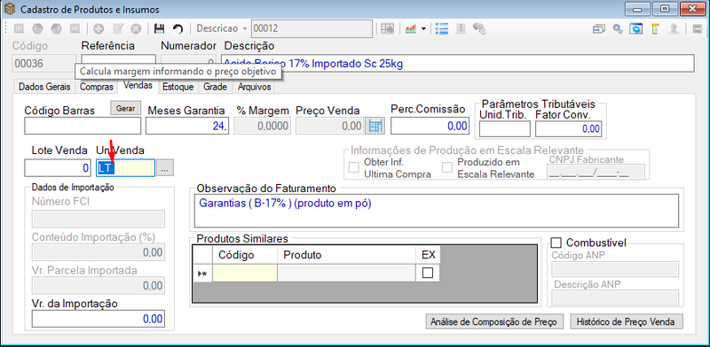
Task: Open the chart report icon
Action: pyautogui.click(x=411, y=28)
